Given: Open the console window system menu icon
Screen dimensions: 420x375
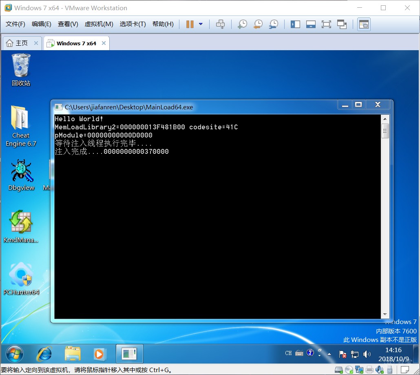Looking at the screenshot, I should [x=58, y=107].
